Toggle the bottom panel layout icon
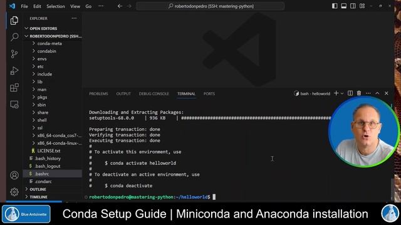The height and width of the screenshot is (225, 401). pos(344,6)
